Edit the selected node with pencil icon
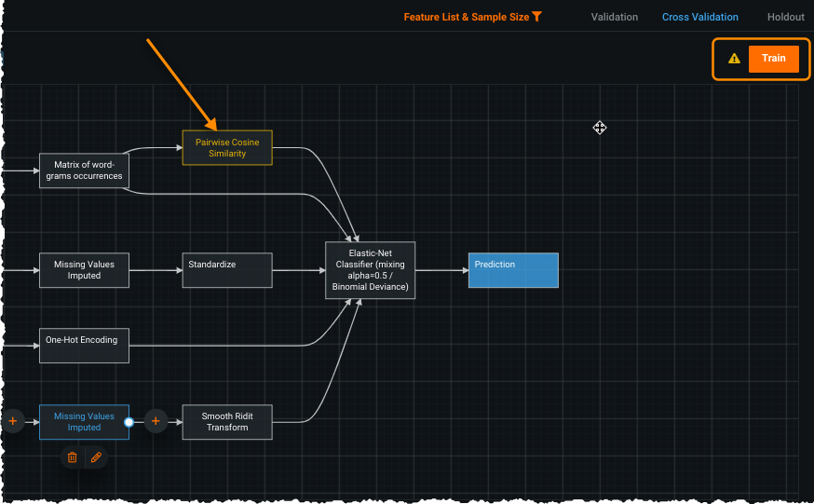Screen dimensions: 814x504 click(95, 457)
